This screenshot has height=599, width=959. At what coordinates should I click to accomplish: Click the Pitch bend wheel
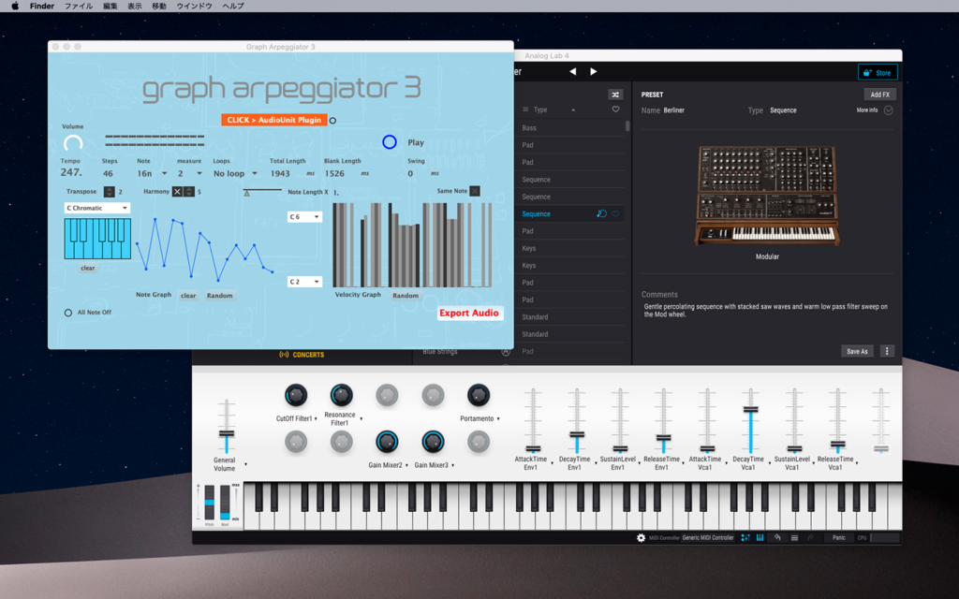click(209, 503)
